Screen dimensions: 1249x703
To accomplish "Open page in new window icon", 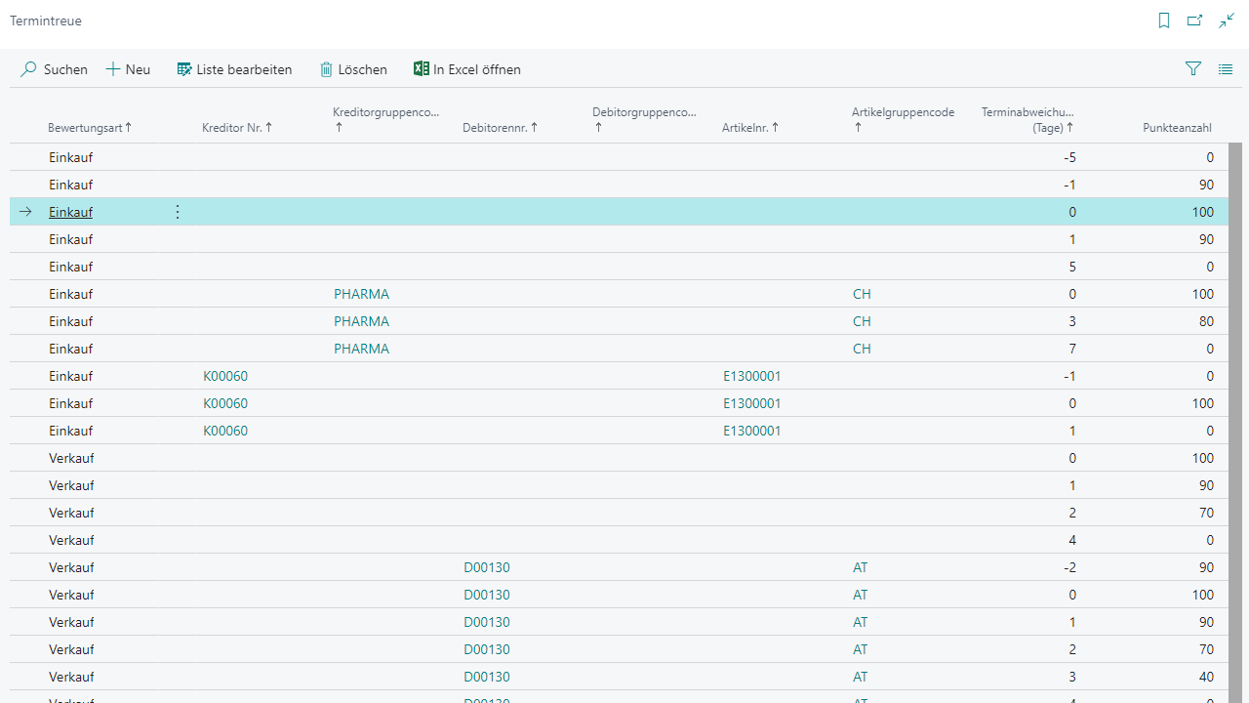I will [x=1194, y=21].
